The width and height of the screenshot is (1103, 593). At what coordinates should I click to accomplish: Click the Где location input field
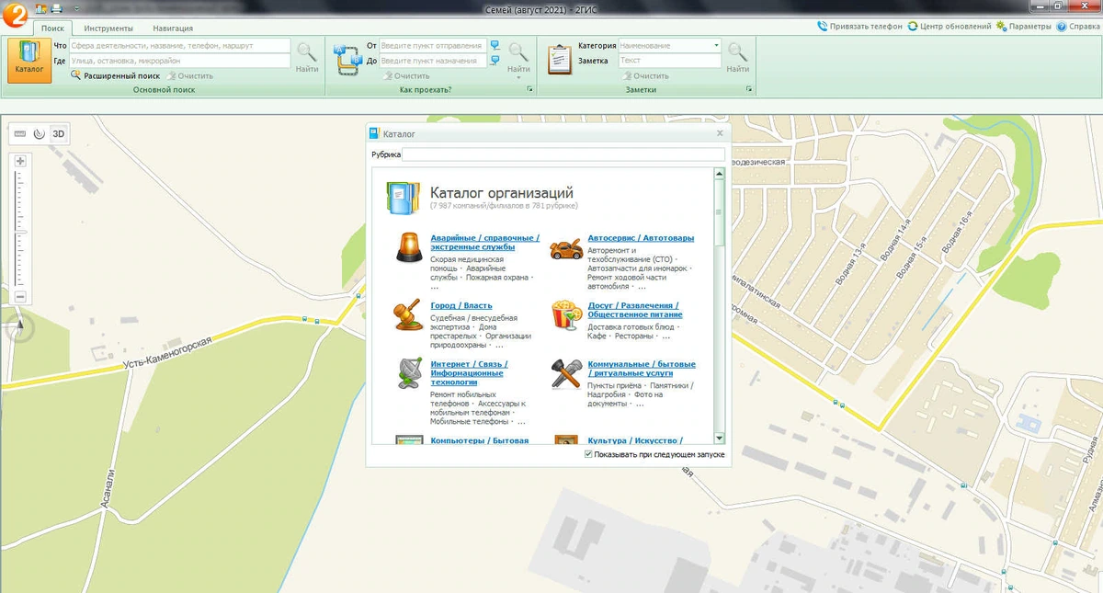(x=179, y=61)
